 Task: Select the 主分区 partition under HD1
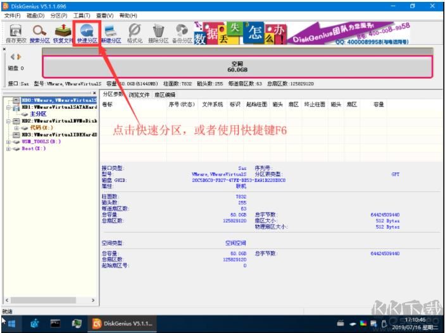38,114
